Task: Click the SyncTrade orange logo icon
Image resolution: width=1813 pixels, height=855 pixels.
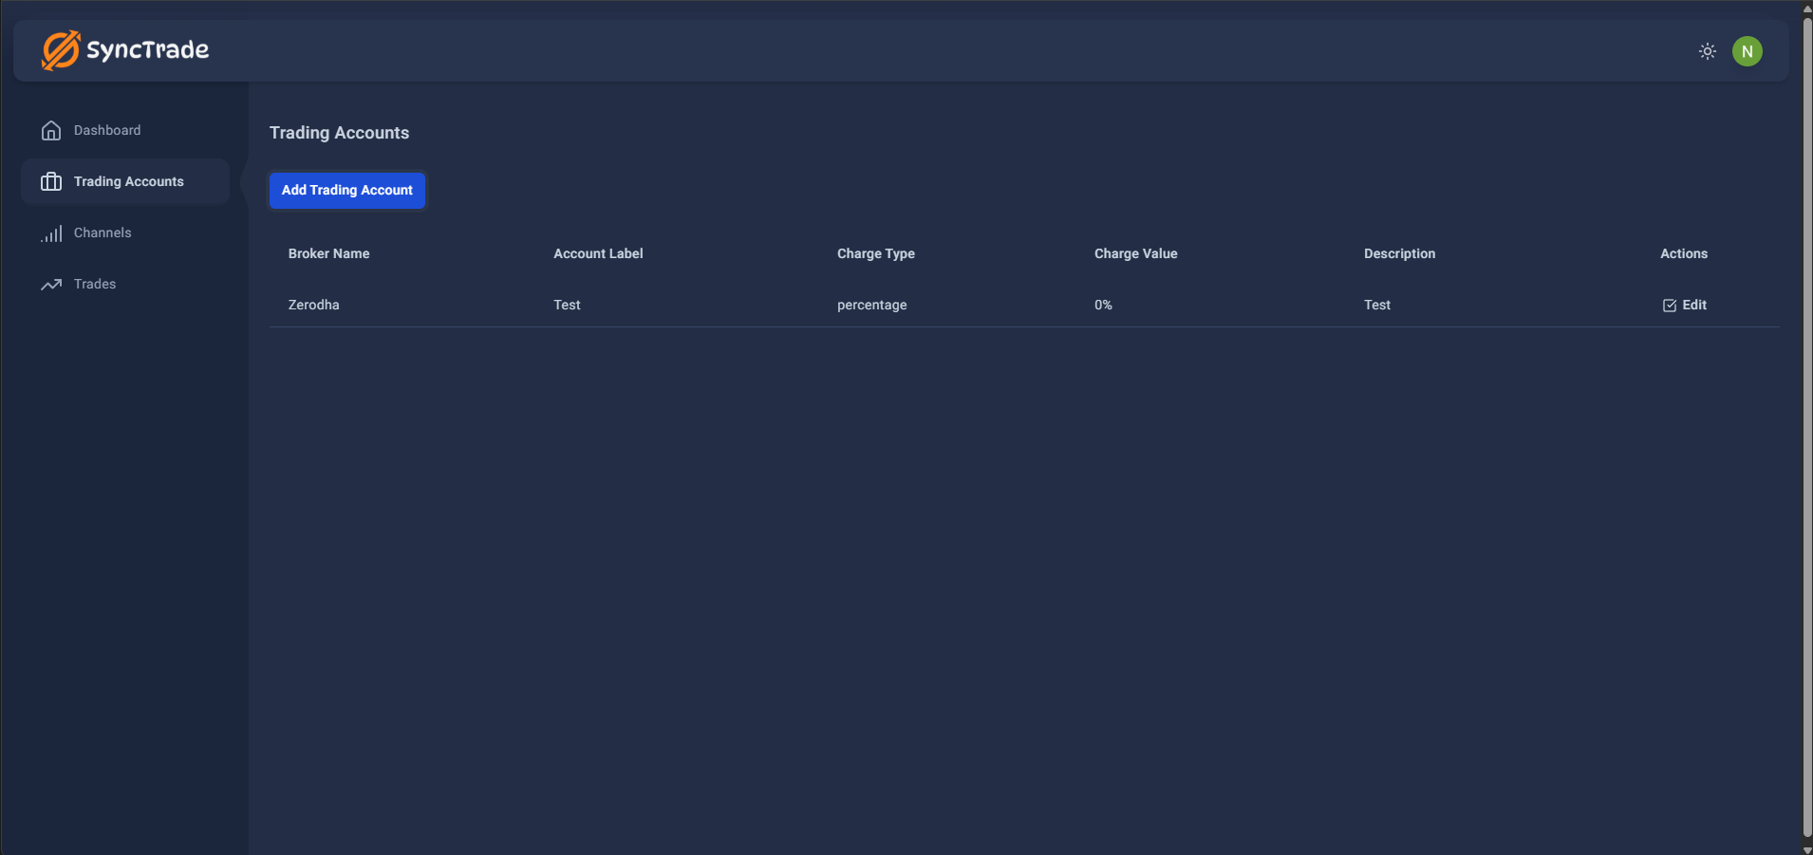Action: 61,50
